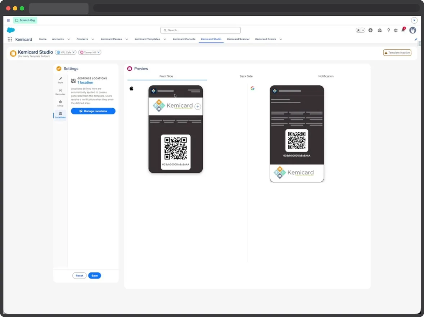Click the Reset button
The height and width of the screenshot is (317, 424).
pyautogui.click(x=80, y=276)
